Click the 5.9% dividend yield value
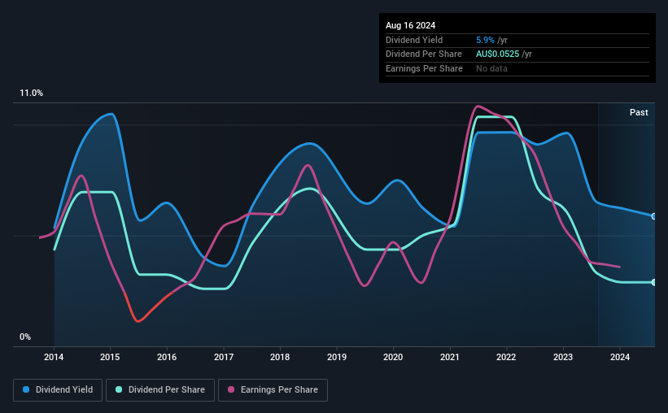 pos(485,40)
